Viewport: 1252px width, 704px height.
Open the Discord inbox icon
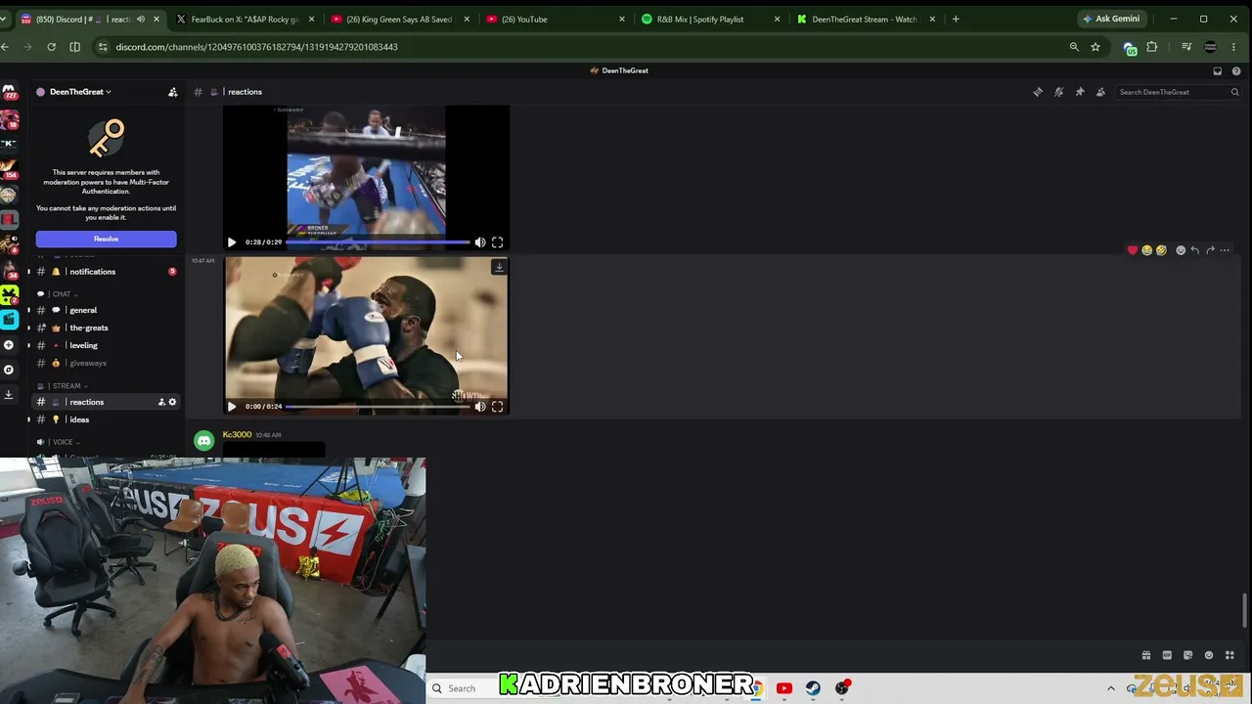point(1217,70)
